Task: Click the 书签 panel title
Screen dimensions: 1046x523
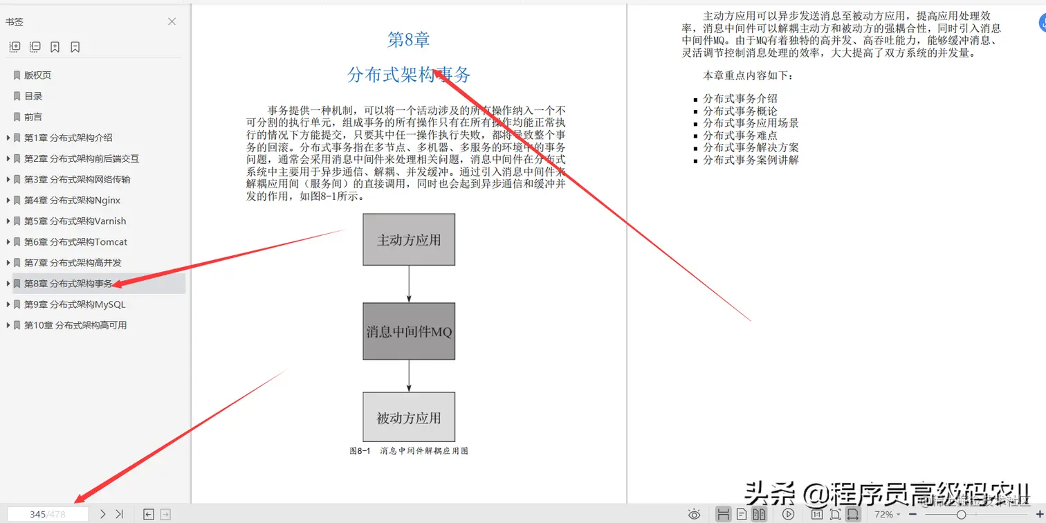Action: tap(15, 21)
